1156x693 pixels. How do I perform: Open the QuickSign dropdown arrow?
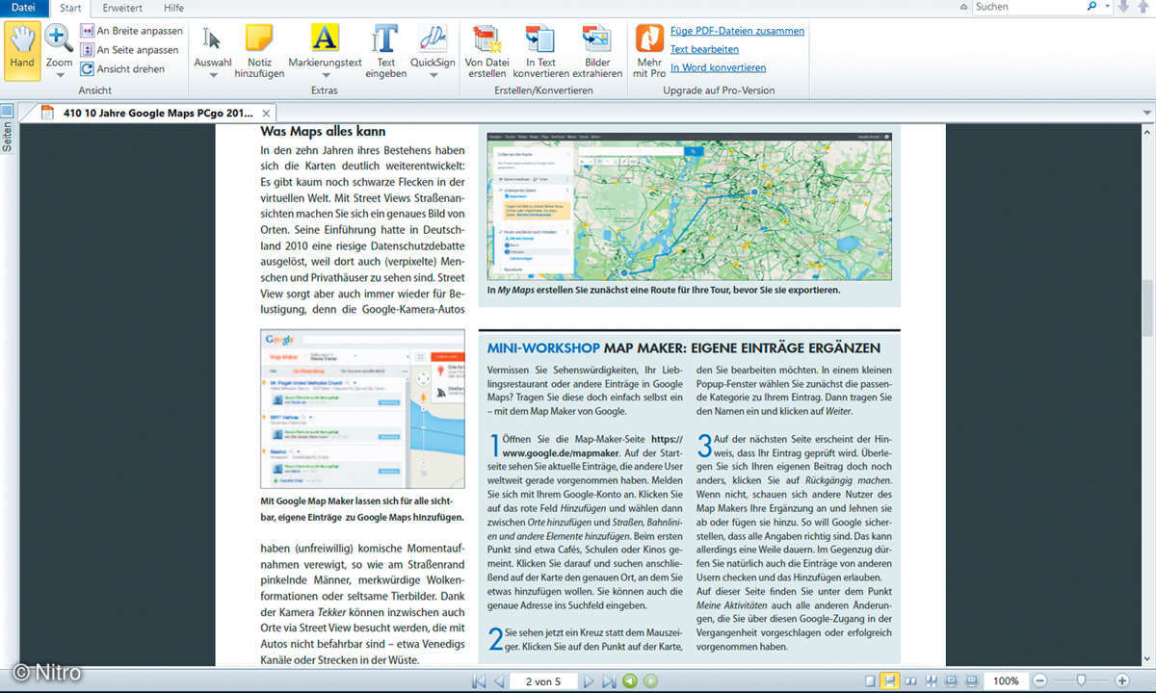click(433, 75)
